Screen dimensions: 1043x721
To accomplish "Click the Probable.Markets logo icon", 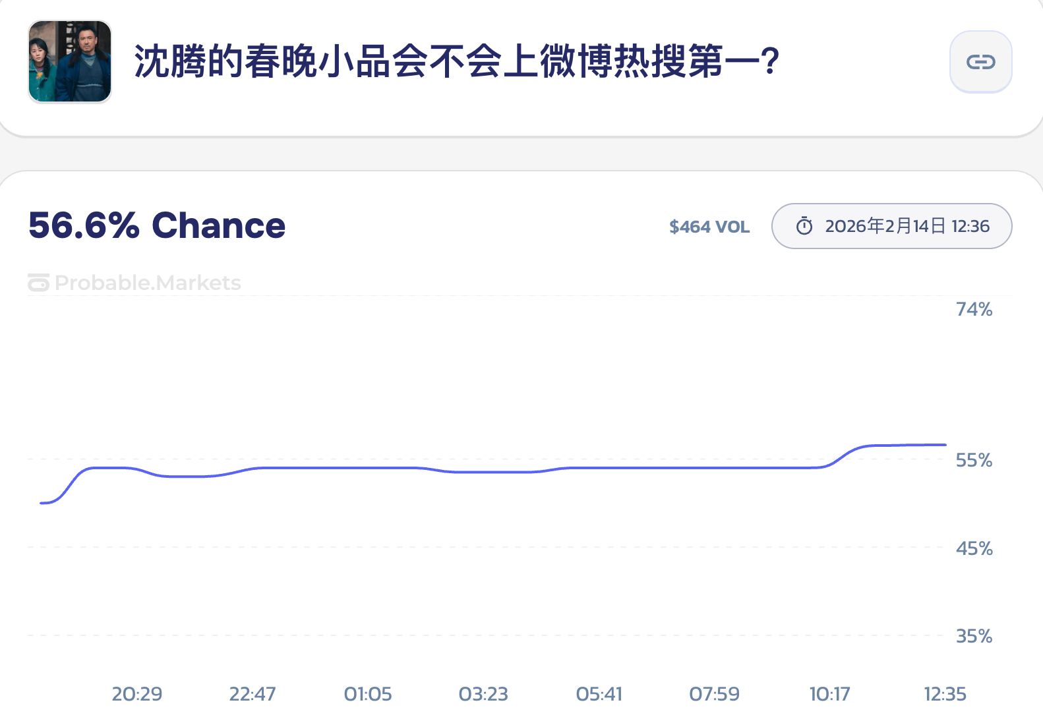I will click(38, 283).
